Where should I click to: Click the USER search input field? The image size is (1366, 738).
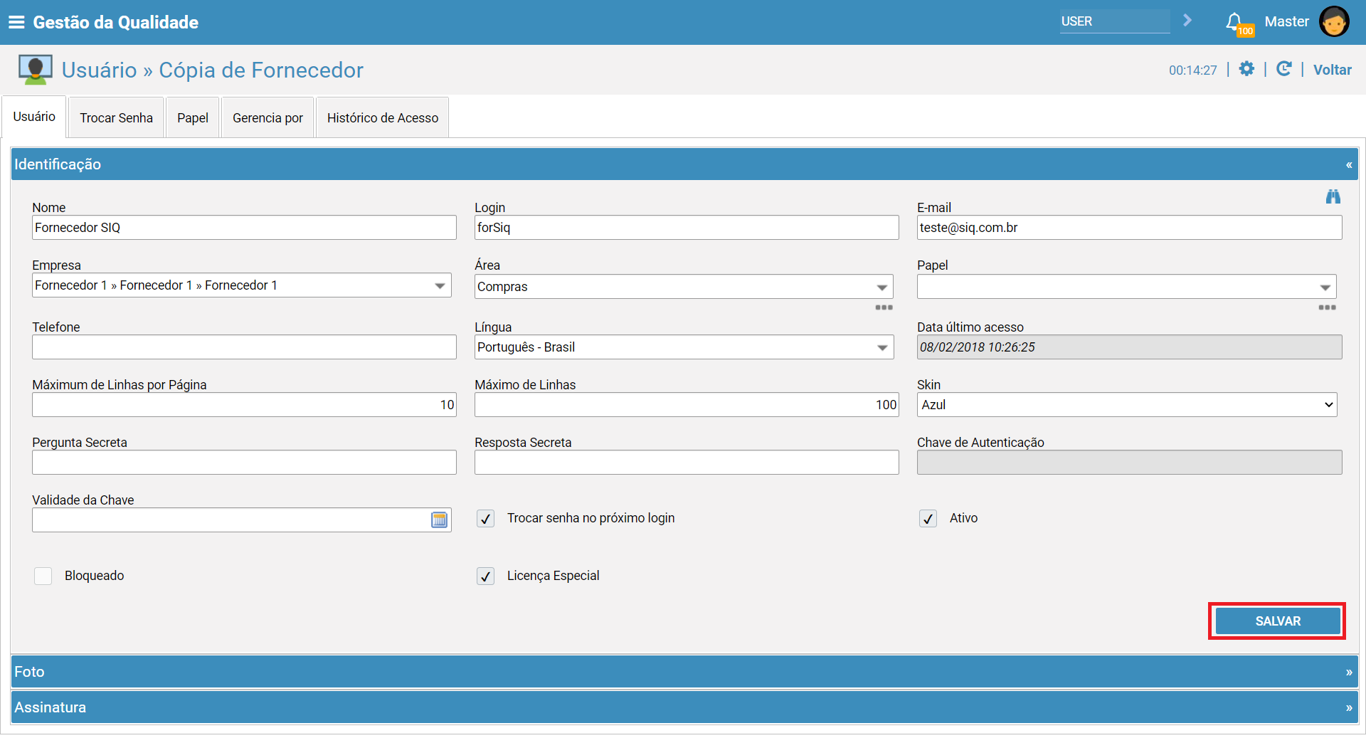(x=1114, y=21)
